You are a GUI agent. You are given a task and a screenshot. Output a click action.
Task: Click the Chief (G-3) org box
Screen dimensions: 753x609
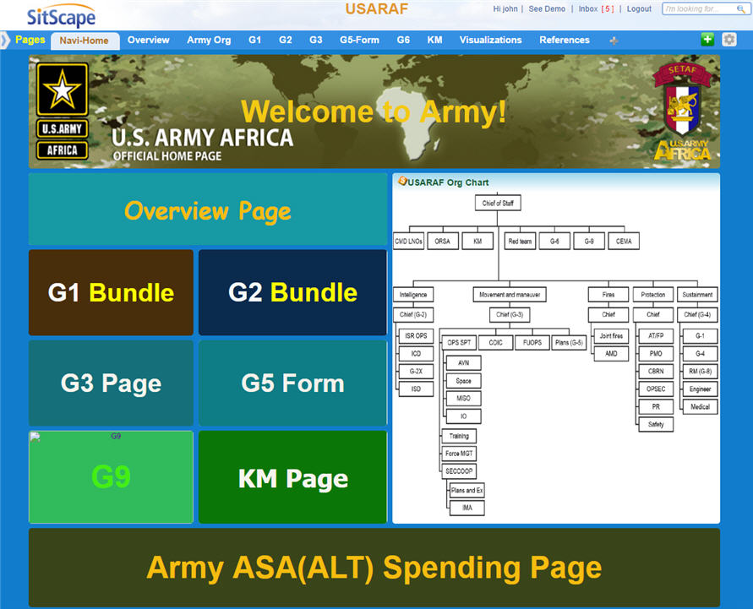(510, 315)
